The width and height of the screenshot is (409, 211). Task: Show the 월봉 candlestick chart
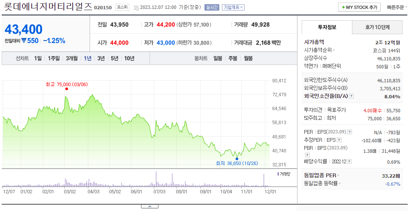[248, 58]
